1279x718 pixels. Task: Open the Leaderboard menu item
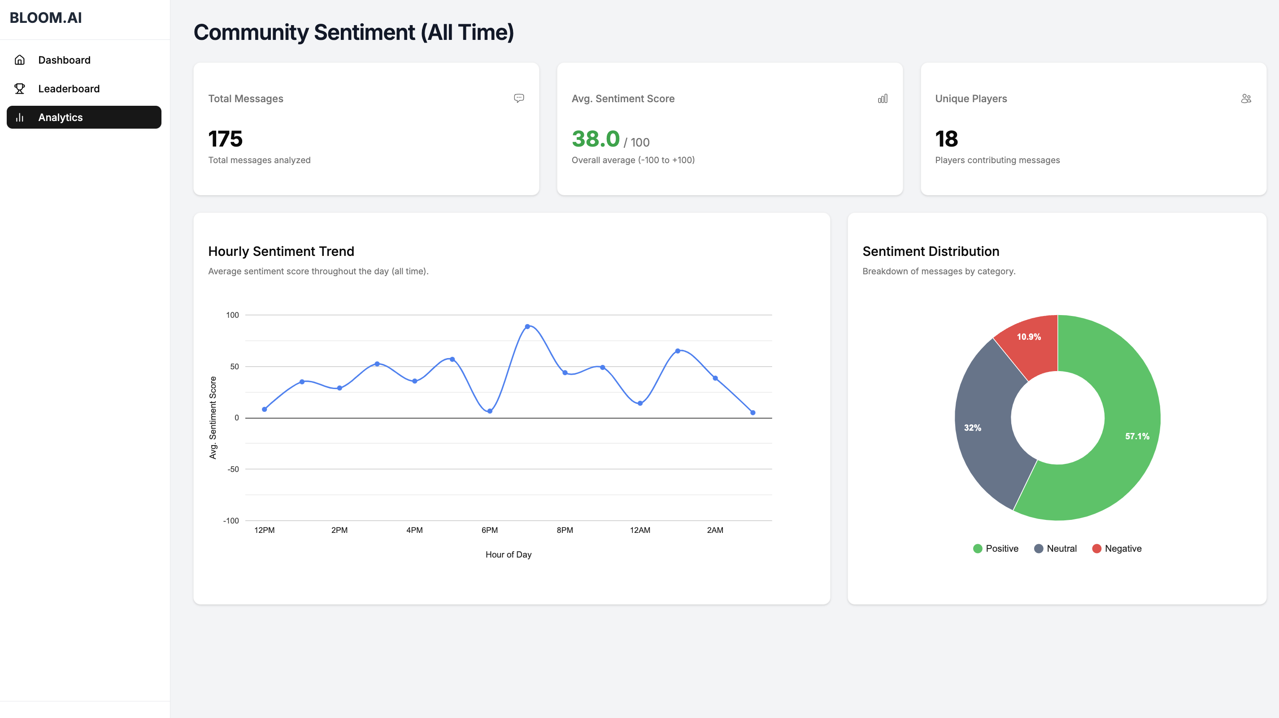69,89
